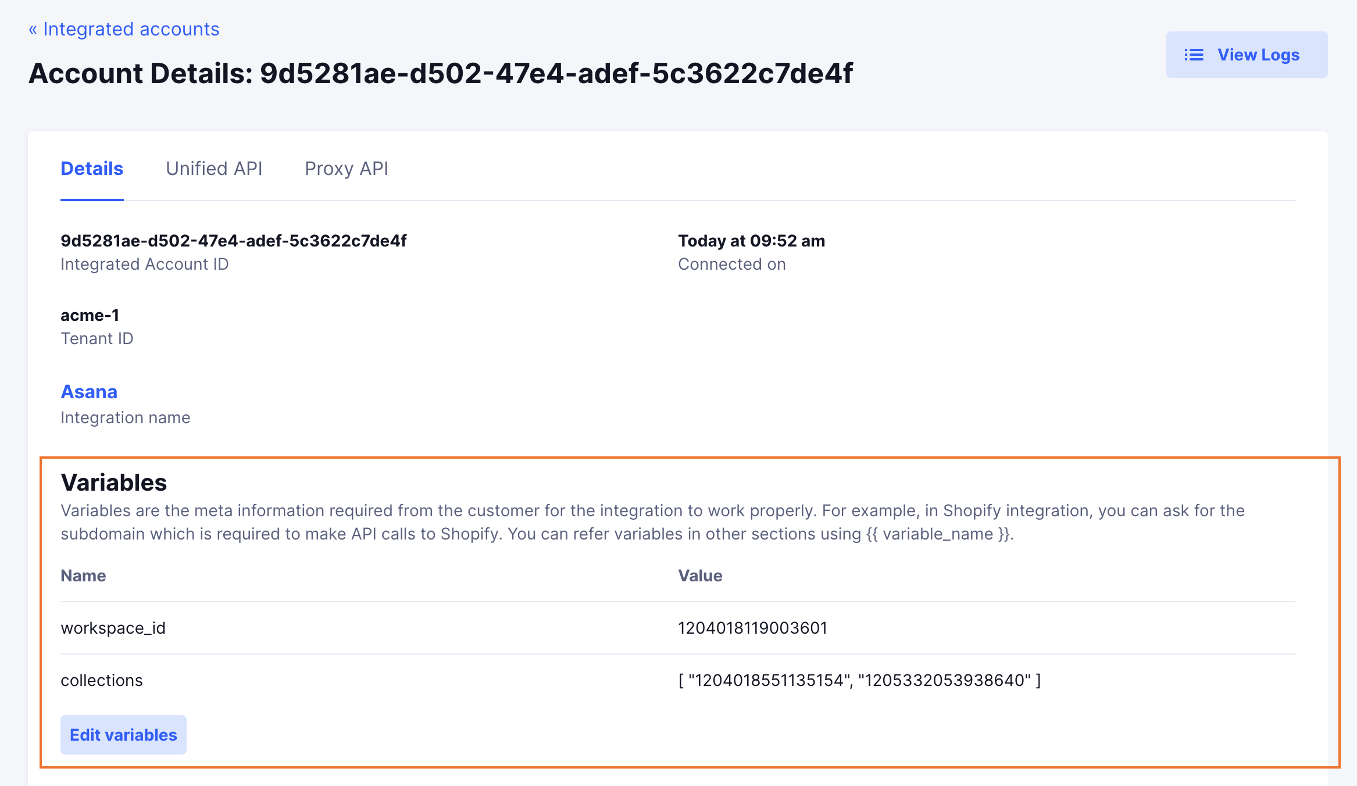
Task: Click the acme-1 tenant ID text
Action: (90, 315)
